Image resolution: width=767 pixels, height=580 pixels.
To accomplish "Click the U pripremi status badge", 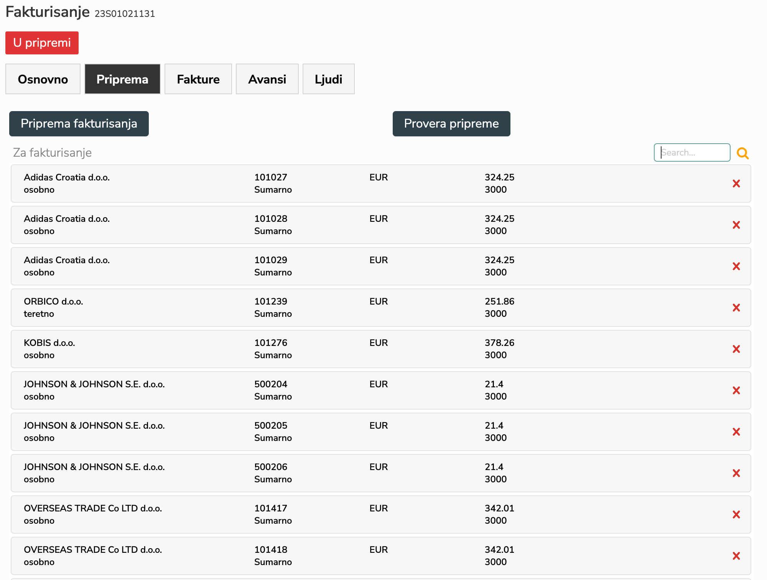I will [42, 43].
